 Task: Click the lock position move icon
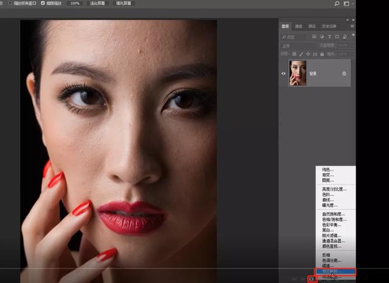point(308,54)
